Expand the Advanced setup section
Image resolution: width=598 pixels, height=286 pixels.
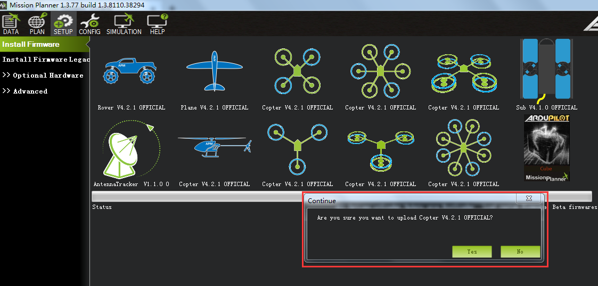(x=25, y=91)
